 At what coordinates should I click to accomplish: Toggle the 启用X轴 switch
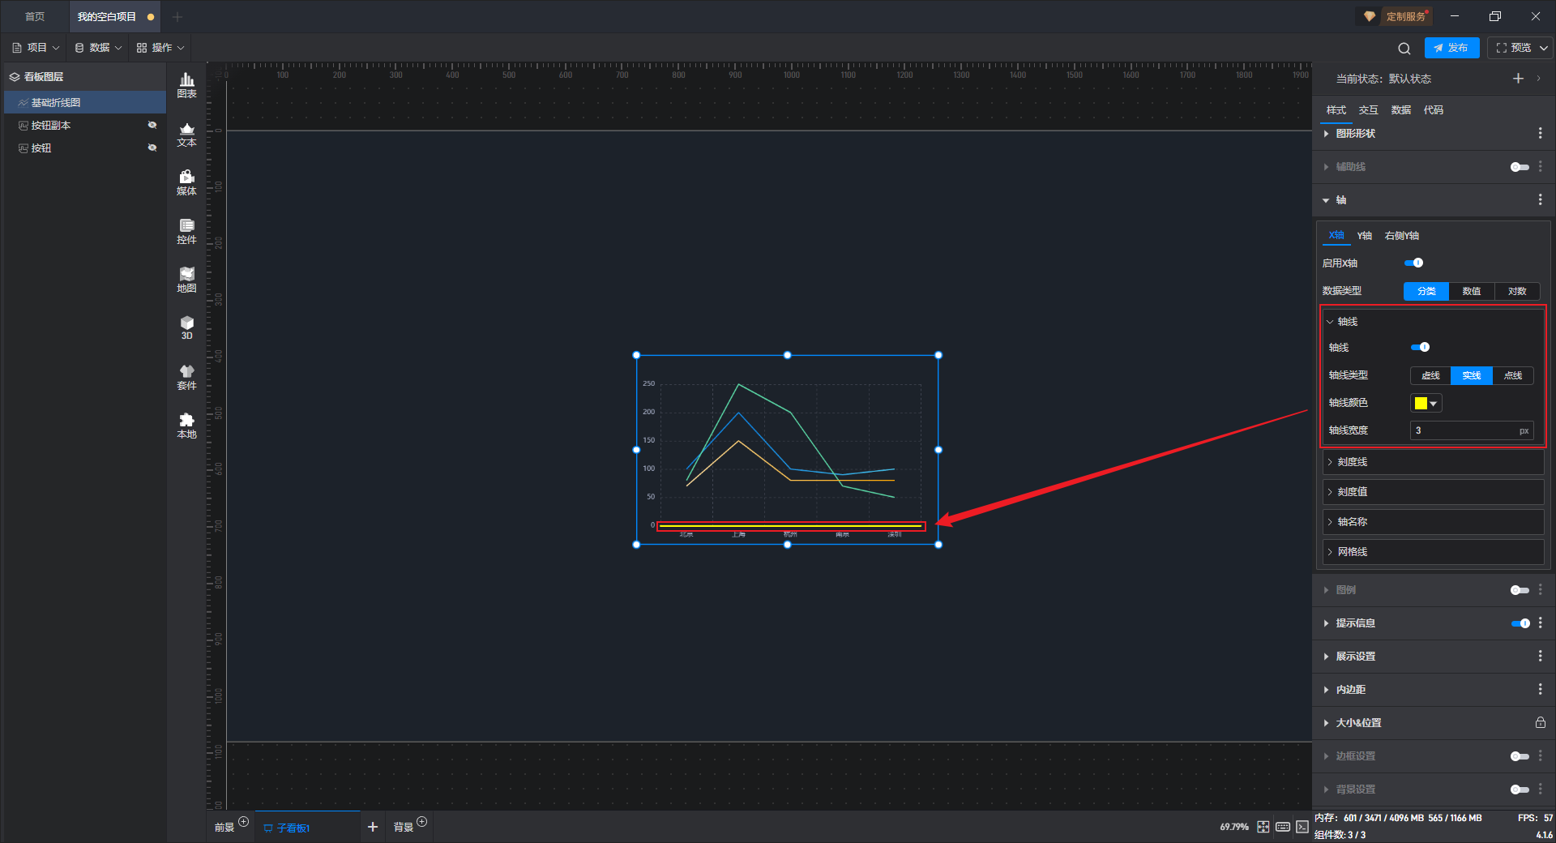[x=1413, y=263]
